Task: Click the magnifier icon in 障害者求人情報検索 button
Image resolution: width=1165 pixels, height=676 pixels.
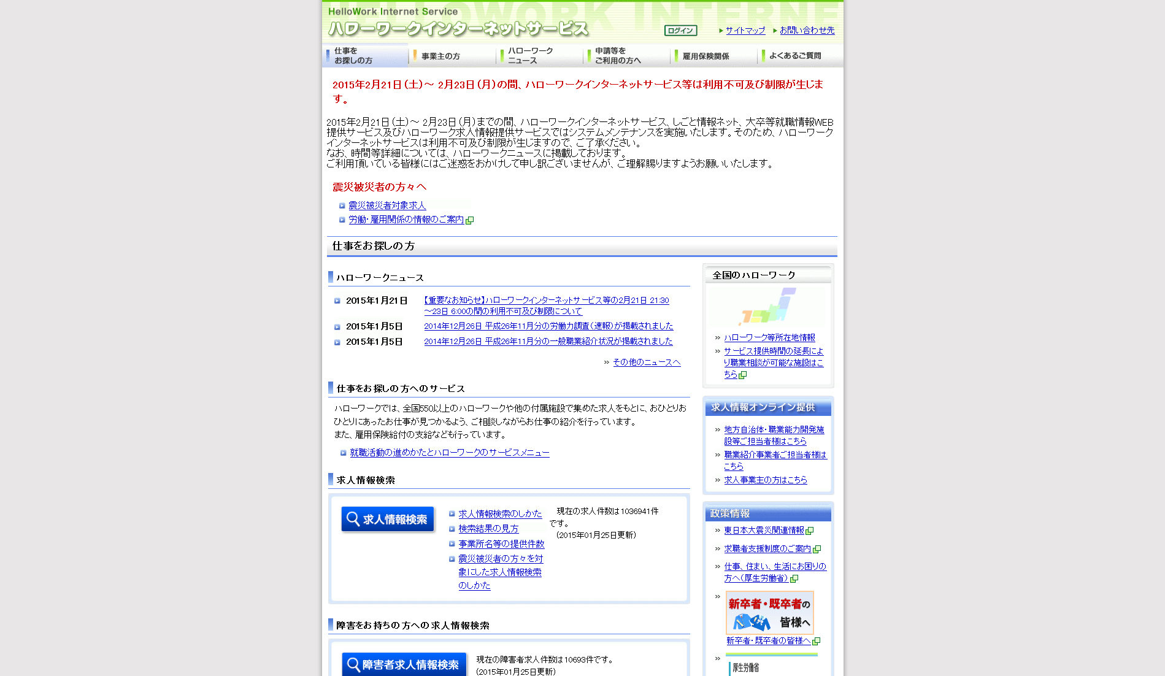Action: coord(353,664)
